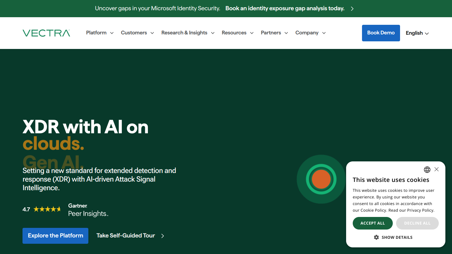Expand the Research & Insights chevron
This screenshot has height=254, width=452.
click(x=213, y=33)
